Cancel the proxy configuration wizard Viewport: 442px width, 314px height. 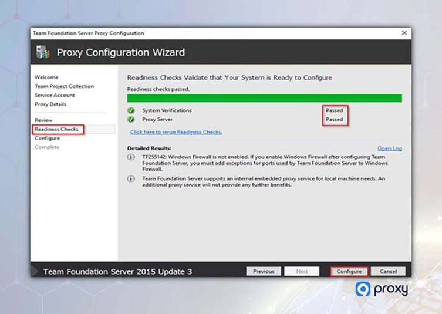point(388,271)
